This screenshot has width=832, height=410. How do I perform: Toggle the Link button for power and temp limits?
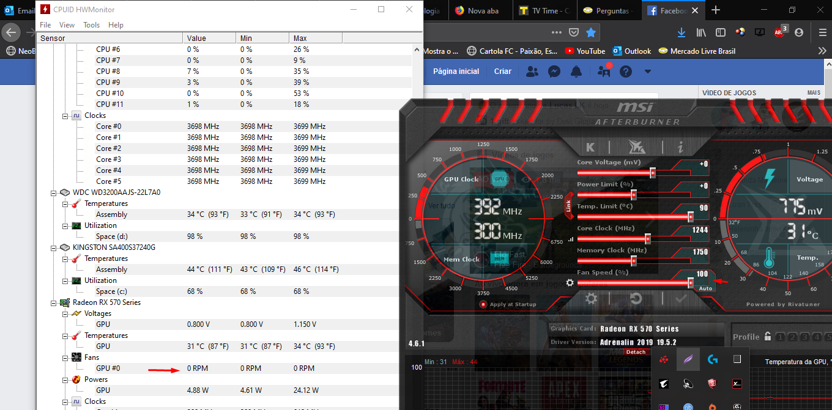[x=568, y=207]
